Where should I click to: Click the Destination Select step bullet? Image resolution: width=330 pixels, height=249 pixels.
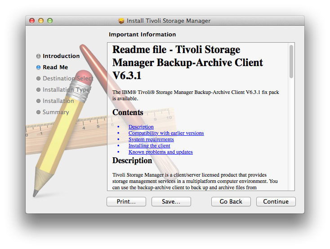tap(38, 78)
